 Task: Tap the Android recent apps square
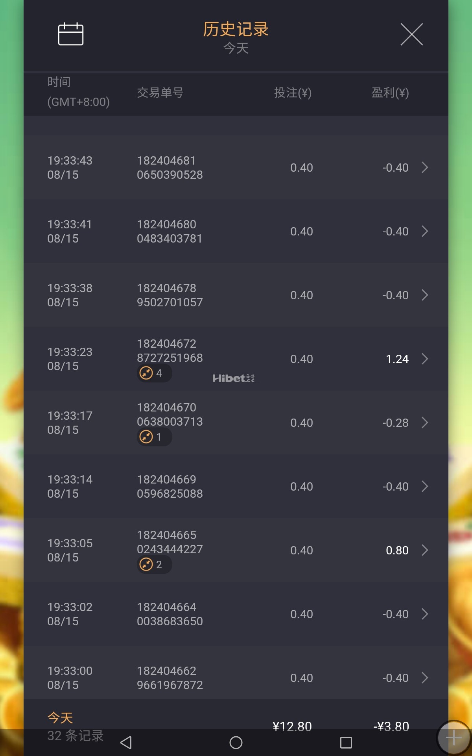pos(346,743)
